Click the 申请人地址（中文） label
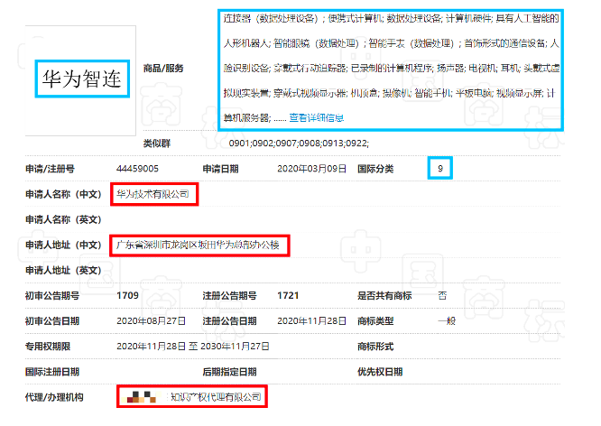The width and height of the screenshot is (601, 426). [x=63, y=245]
